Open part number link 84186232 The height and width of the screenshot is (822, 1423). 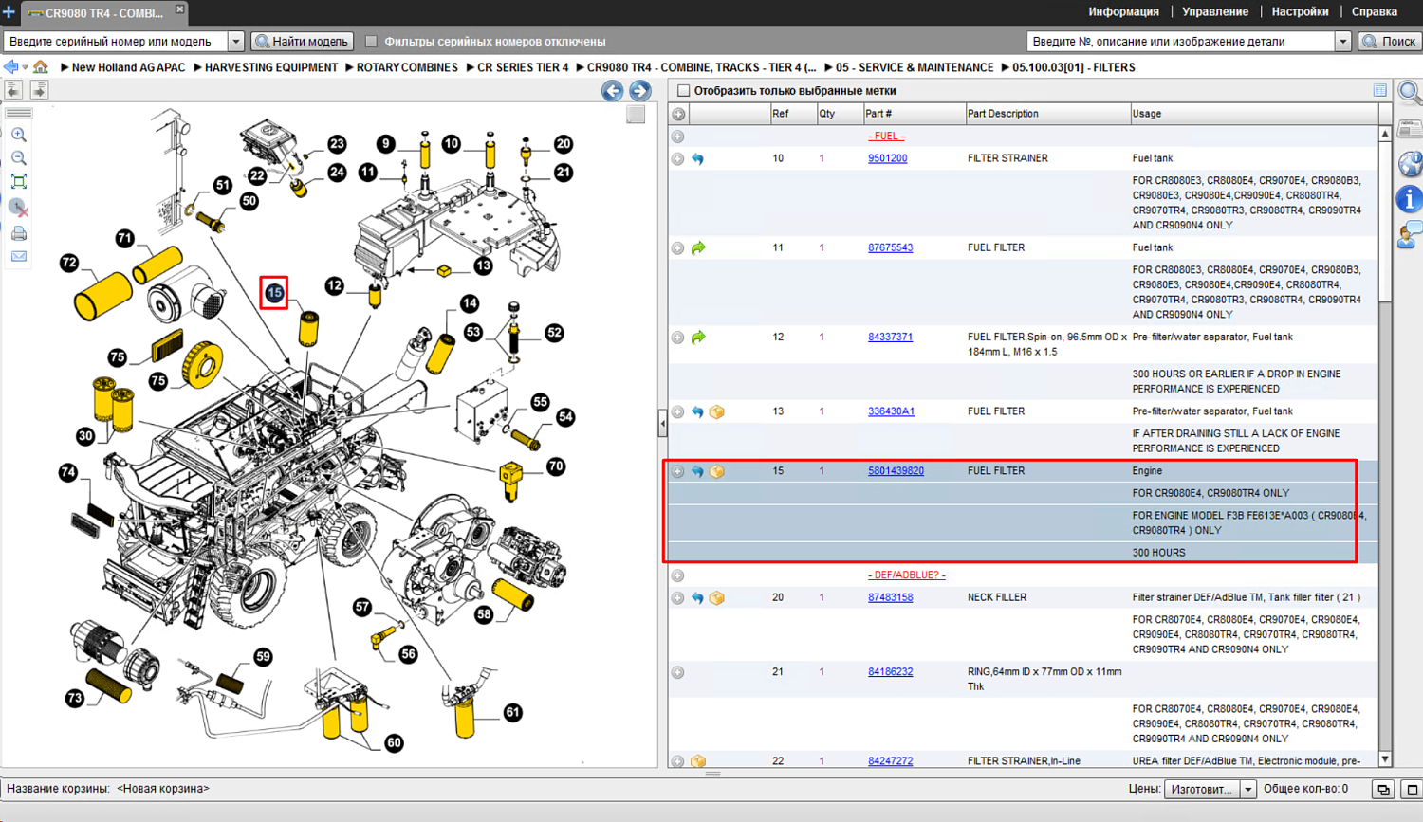tap(890, 672)
